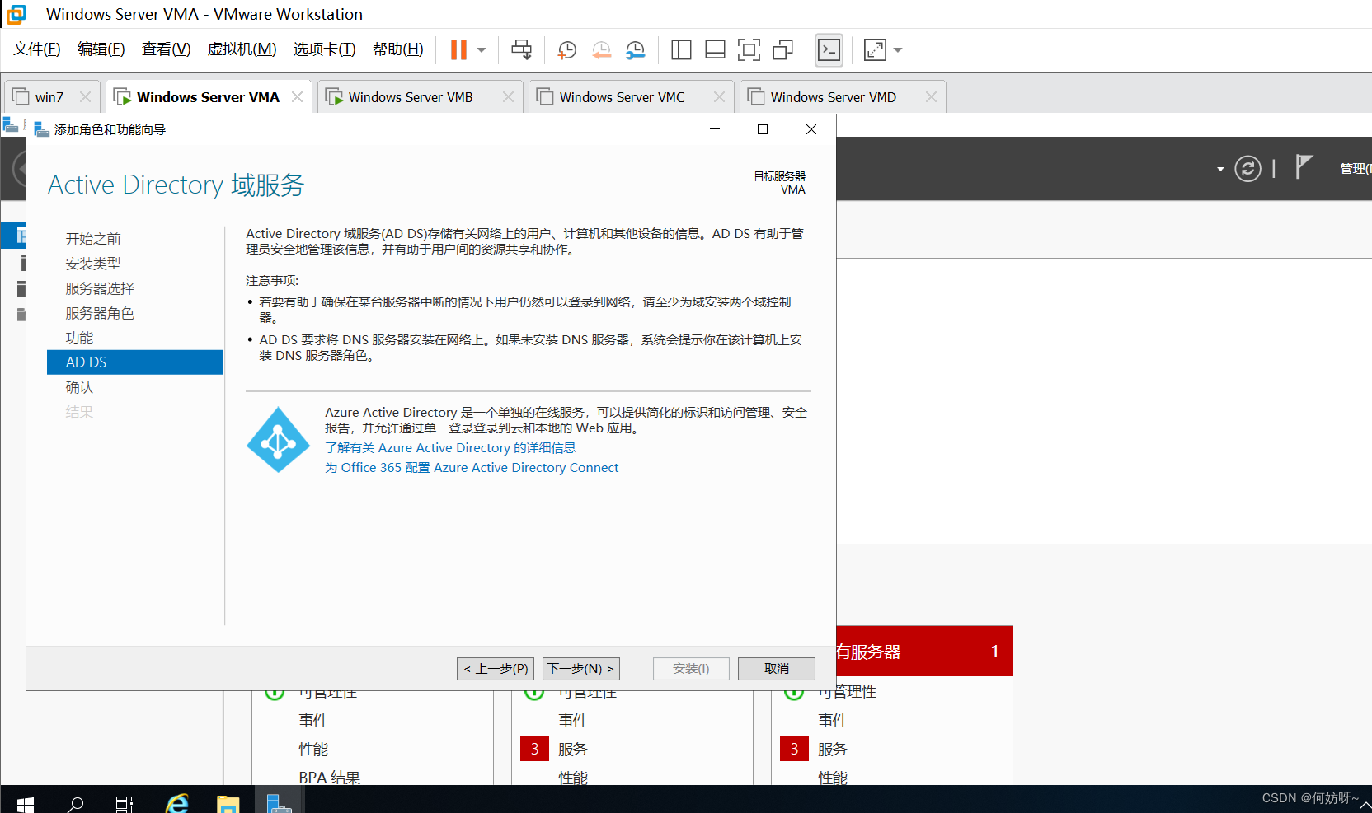Click the 上一步(P) button

tap(496, 669)
